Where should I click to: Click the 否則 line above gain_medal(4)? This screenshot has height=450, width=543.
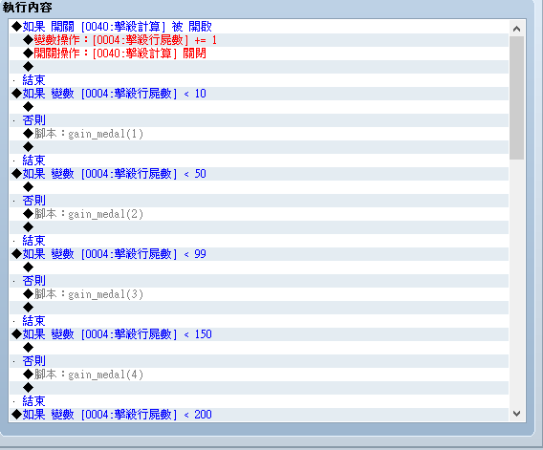(259, 361)
